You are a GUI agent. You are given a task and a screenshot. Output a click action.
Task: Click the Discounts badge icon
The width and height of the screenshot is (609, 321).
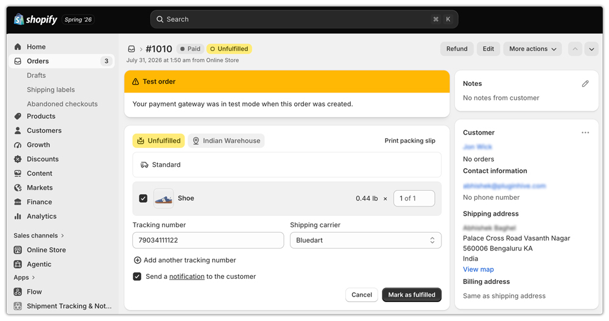point(18,159)
